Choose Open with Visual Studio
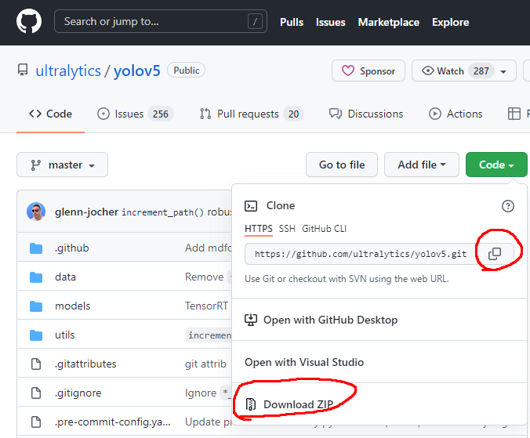The image size is (530, 438). [x=304, y=362]
